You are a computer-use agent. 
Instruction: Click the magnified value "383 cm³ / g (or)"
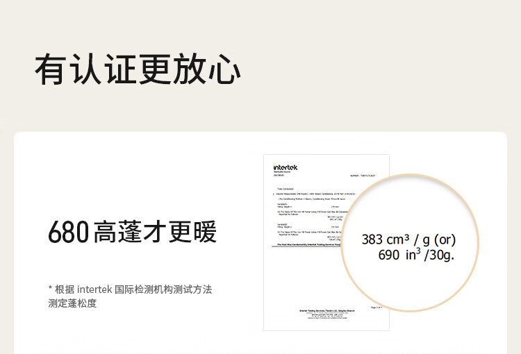(x=408, y=239)
